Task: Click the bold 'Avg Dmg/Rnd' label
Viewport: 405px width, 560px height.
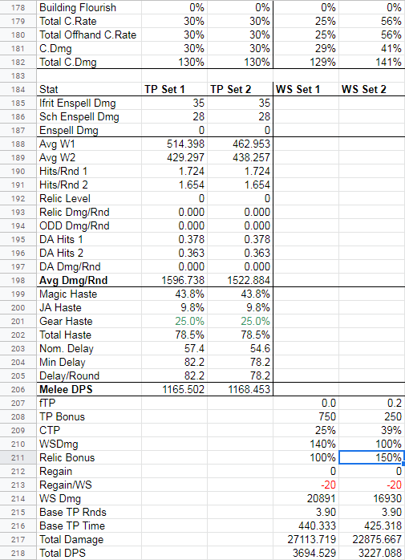Action: (x=73, y=280)
